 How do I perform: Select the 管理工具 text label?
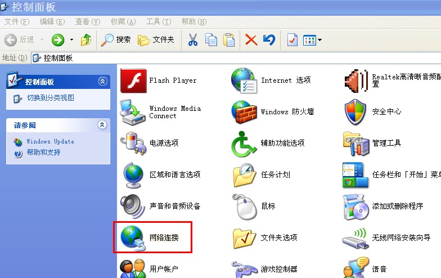pyautogui.click(x=387, y=143)
